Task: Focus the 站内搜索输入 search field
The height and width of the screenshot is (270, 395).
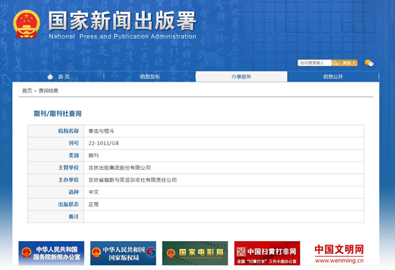Action: tap(315, 63)
